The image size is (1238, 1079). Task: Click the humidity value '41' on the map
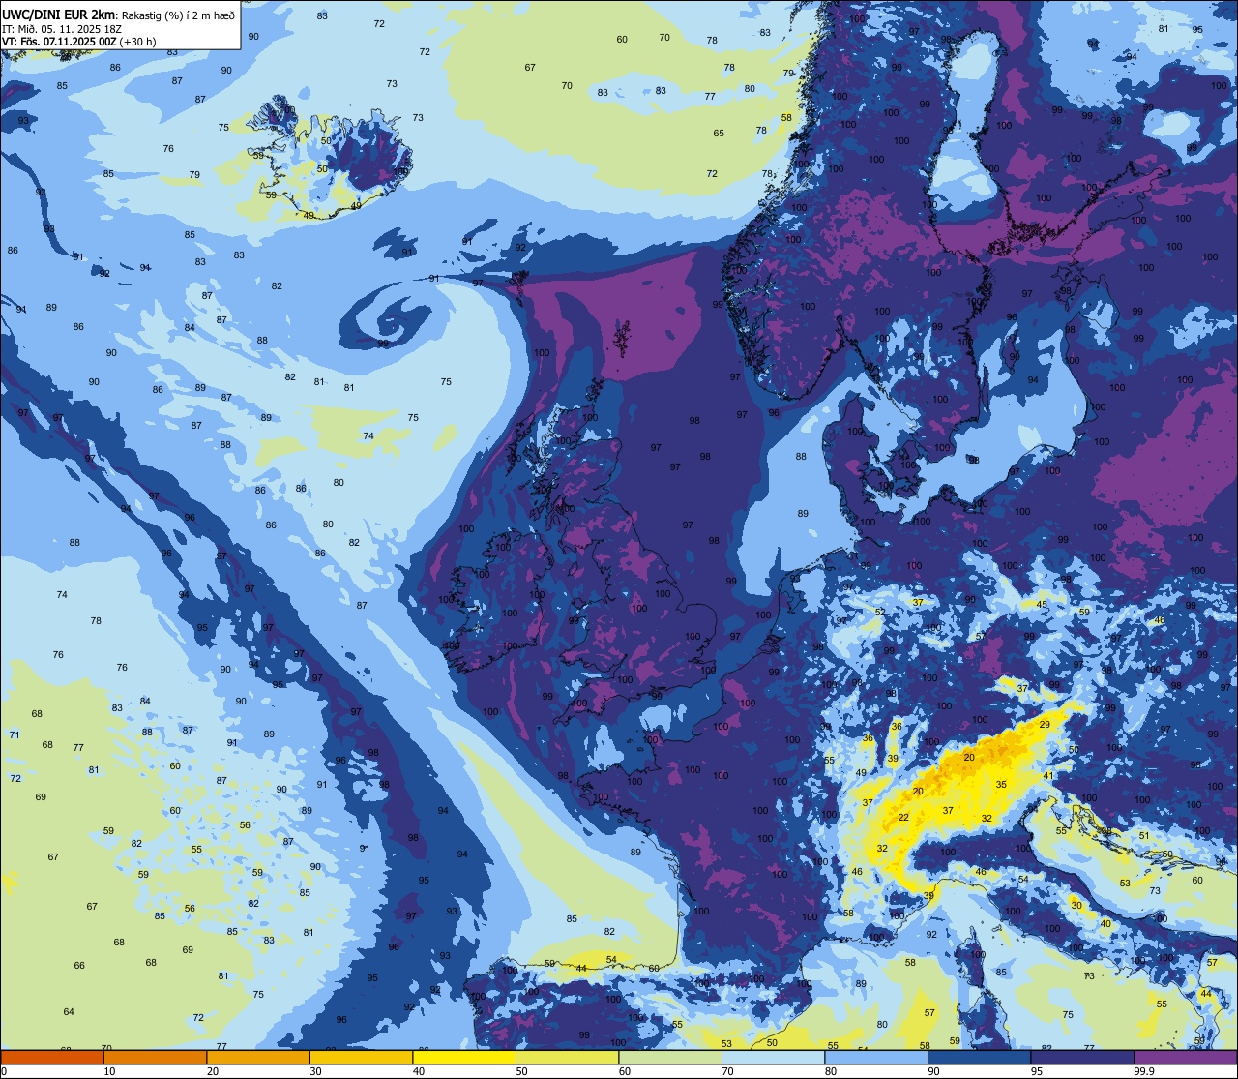(1048, 776)
